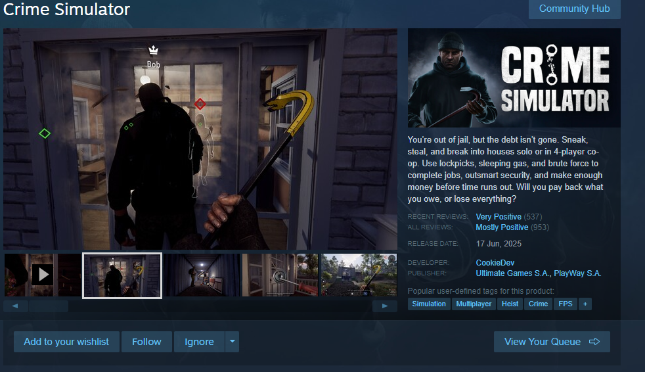Select the FPS tag

pyautogui.click(x=566, y=304)
